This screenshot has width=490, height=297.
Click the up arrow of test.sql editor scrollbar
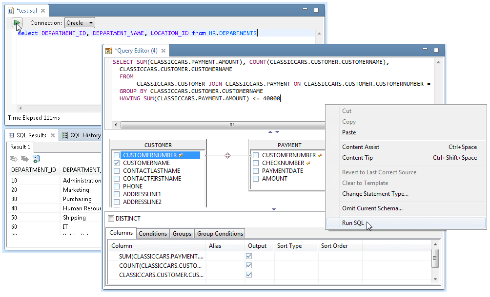click(x=319, y=34)
